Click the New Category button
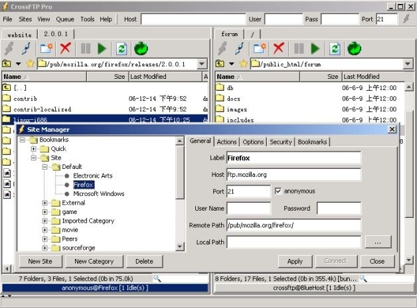 tap(94, 262)
